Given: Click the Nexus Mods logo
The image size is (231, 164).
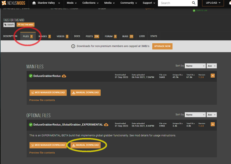Looking at the screenshot, I should [13, 3].
